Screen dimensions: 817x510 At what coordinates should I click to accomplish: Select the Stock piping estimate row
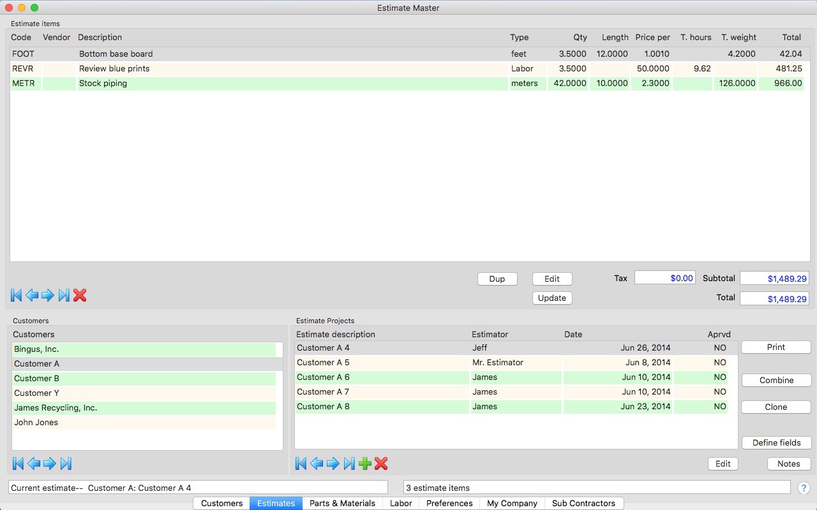click(x=255, y=84)
